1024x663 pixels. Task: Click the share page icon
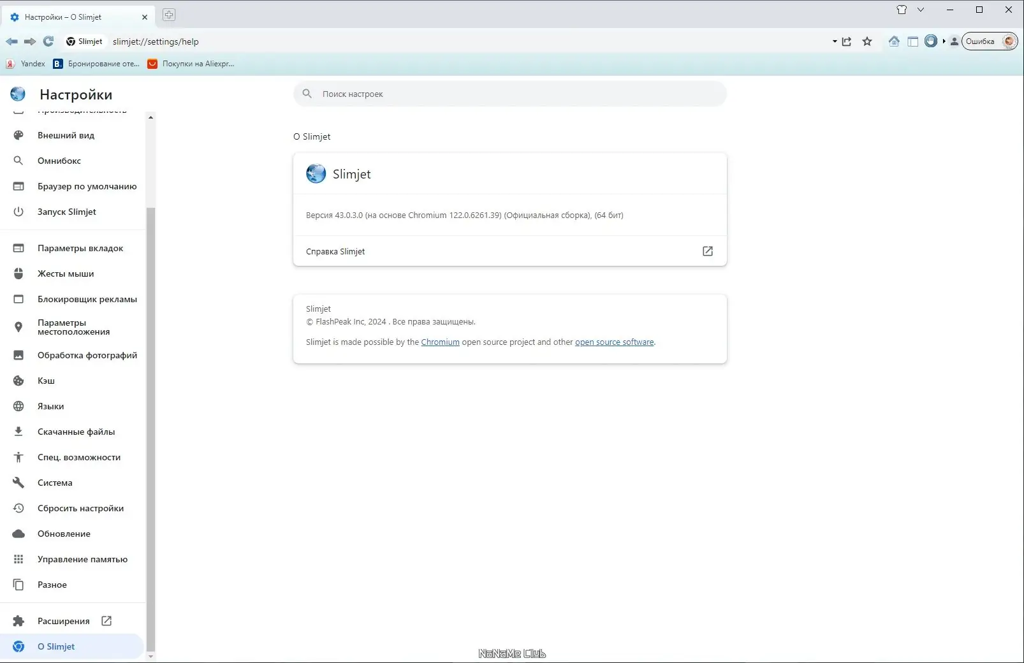pyautogui.click(x=847, y=41)
